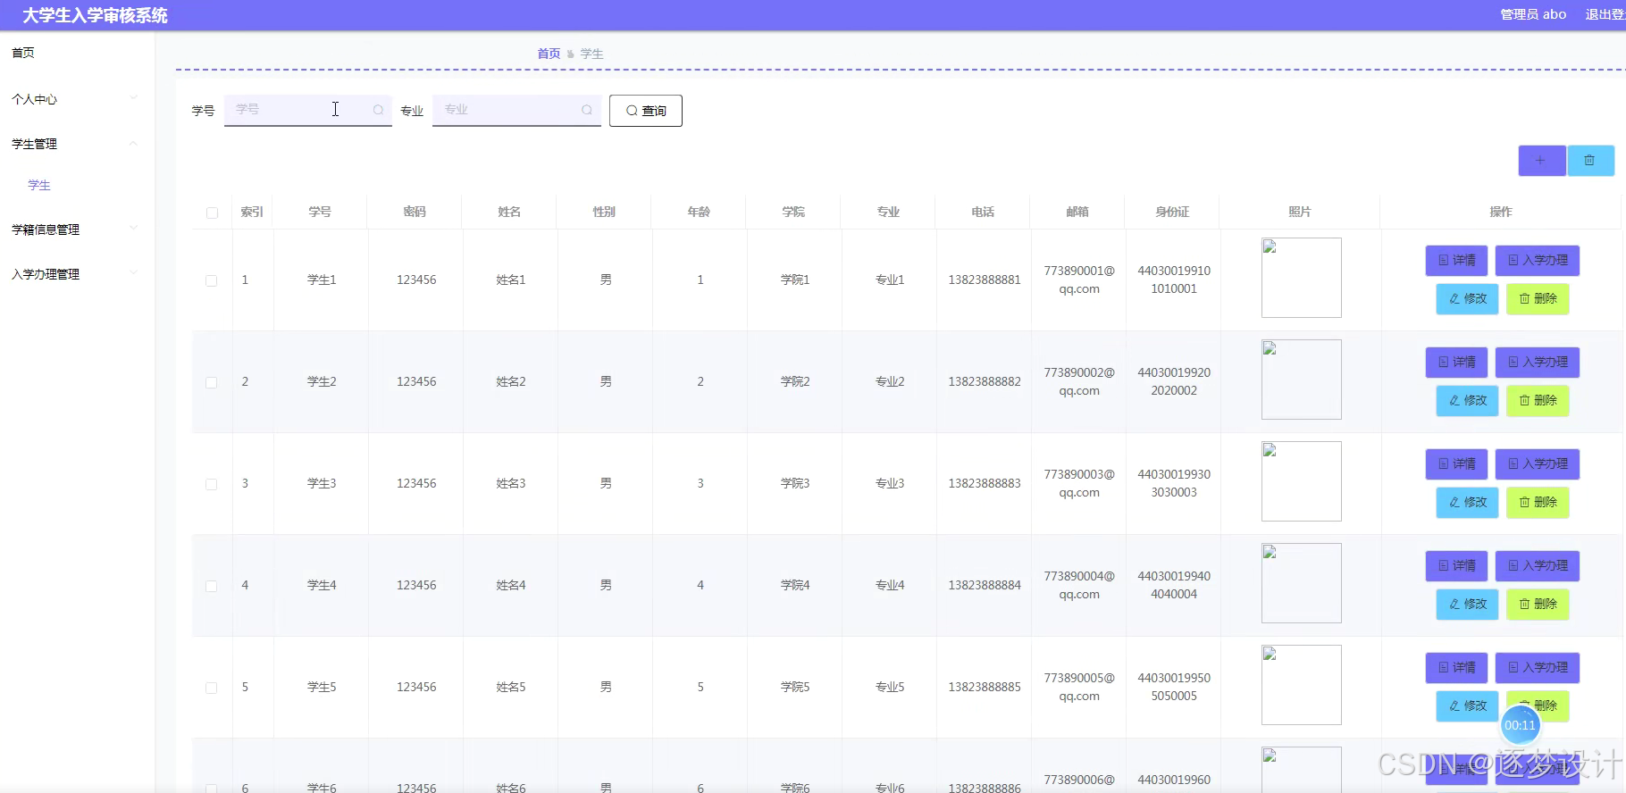
Task: Click phone cell 13823888882
Action: (x=985, y=381)
